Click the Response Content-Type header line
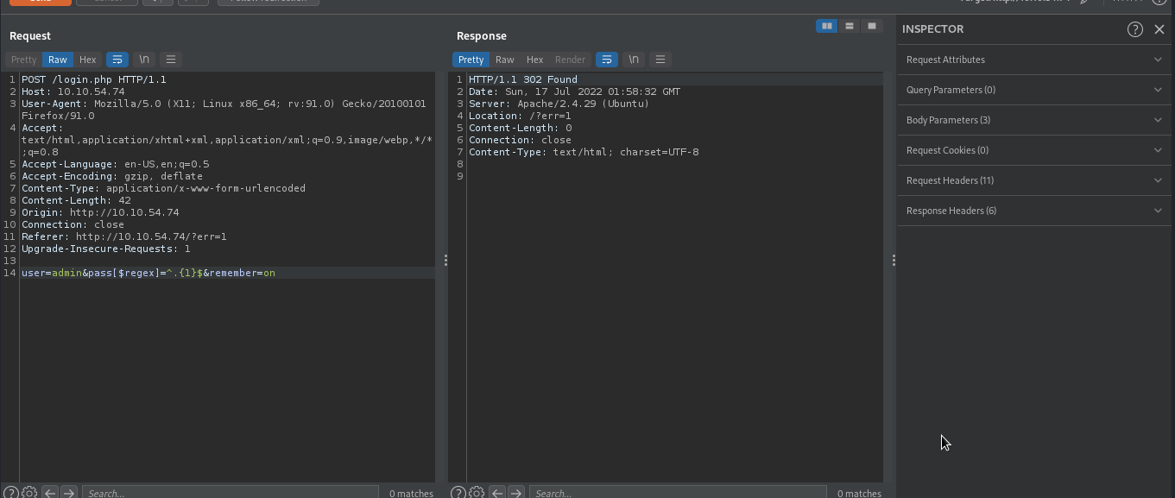 (x=584, y=152)
